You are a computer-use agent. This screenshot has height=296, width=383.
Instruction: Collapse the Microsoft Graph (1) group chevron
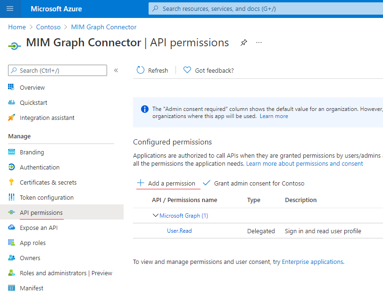(155, 215)
